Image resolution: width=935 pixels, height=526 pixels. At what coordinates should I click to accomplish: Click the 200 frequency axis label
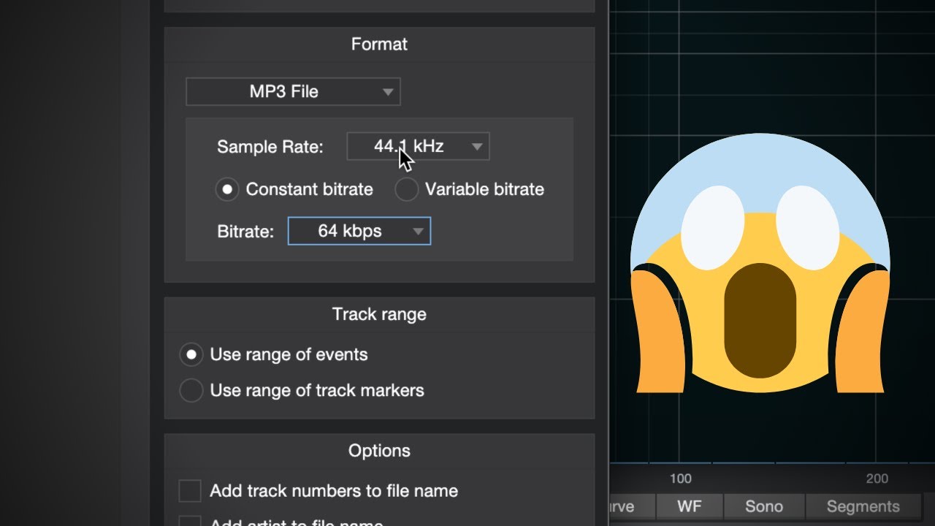pos(877,479)
